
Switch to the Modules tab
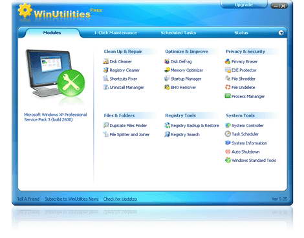coord(52,33)
